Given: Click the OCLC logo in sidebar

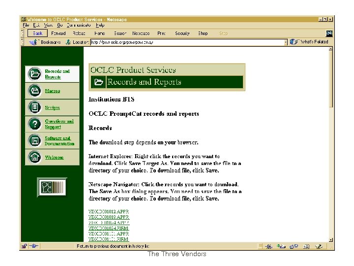Looking at the screenshot, I should pos(52,187).
